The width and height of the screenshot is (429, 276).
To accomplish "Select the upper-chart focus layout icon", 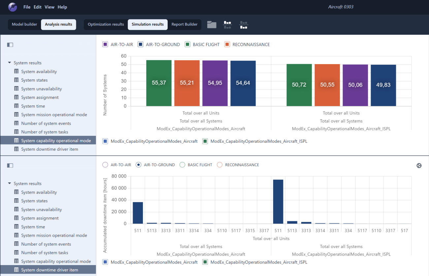I will (227, 24).
